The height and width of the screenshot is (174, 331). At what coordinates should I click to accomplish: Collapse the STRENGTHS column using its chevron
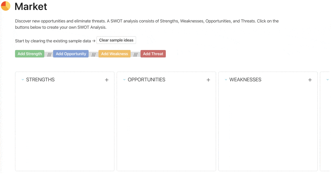(23, 80)
